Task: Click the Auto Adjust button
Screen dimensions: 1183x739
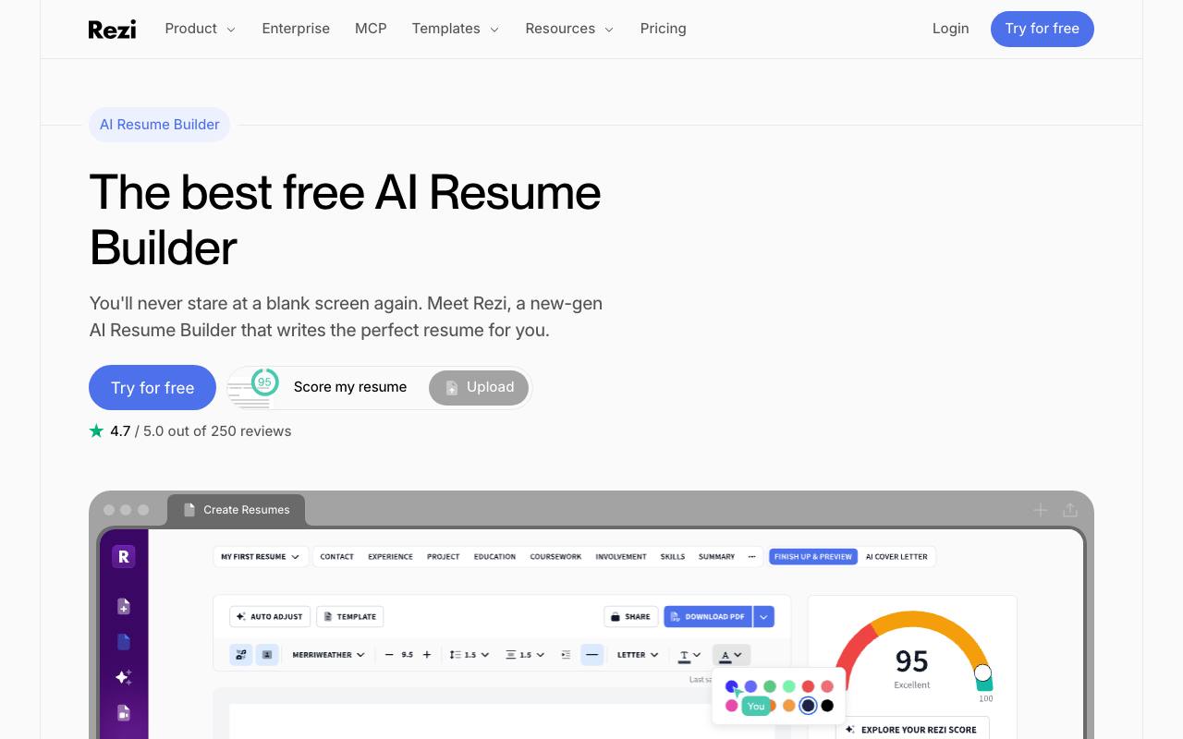Action: pyautogui.click(x=270, y=616)
